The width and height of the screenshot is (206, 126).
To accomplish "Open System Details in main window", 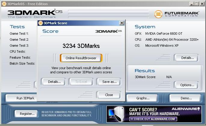I will (186, 58).
